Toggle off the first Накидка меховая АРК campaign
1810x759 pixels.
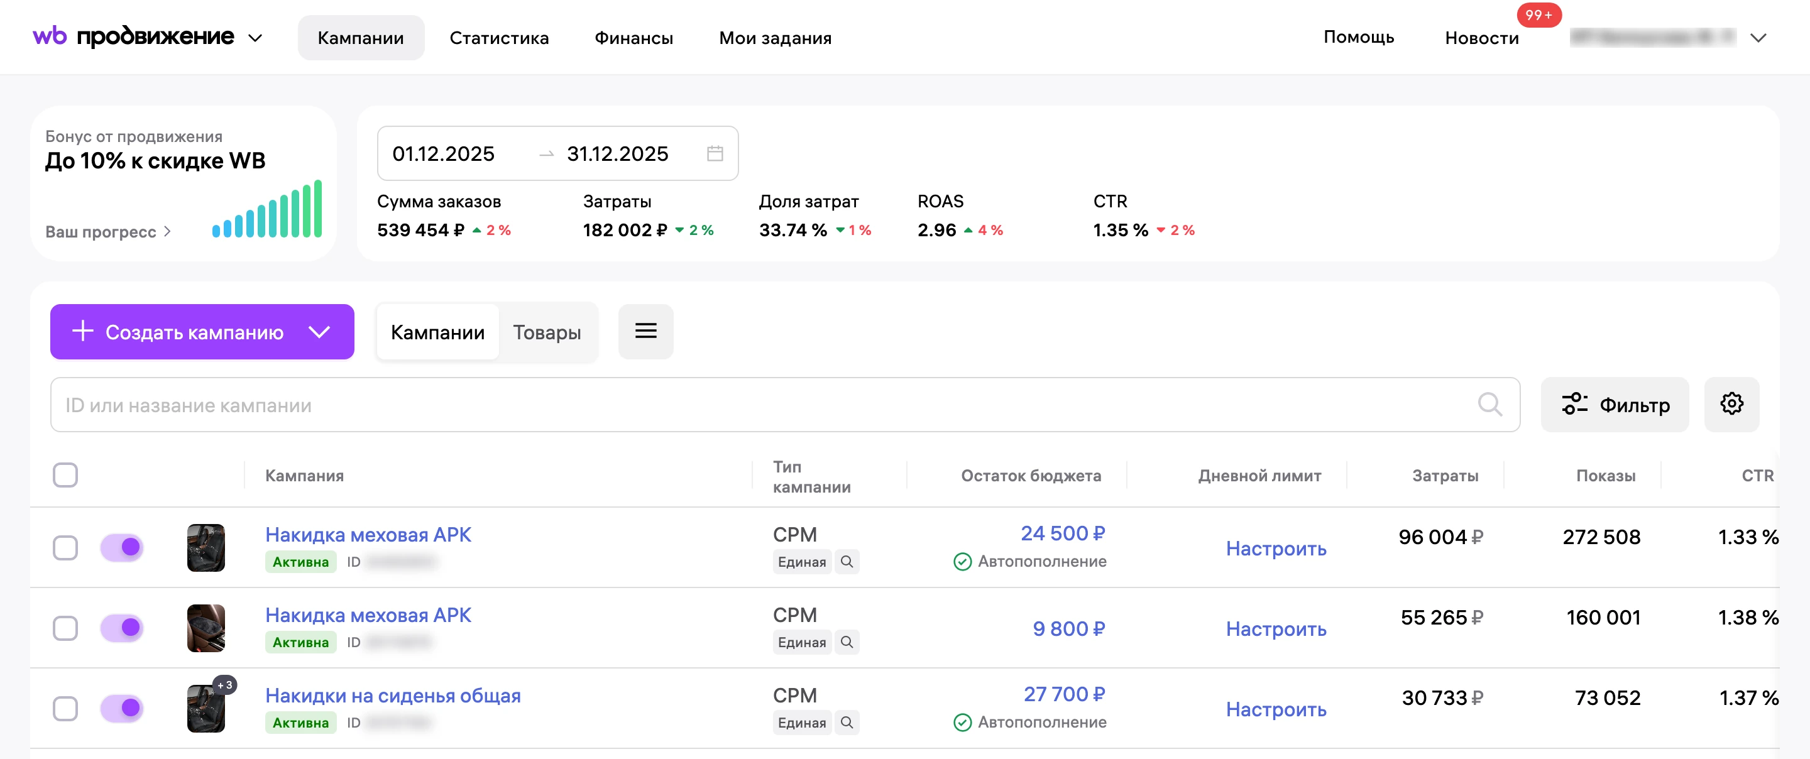121,547
